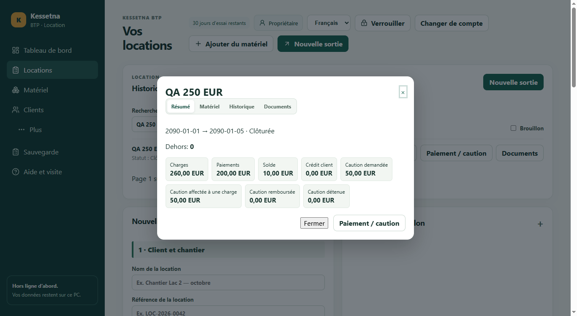
Task: Open Matériel page from sidebar
Action: click(52, 90)
